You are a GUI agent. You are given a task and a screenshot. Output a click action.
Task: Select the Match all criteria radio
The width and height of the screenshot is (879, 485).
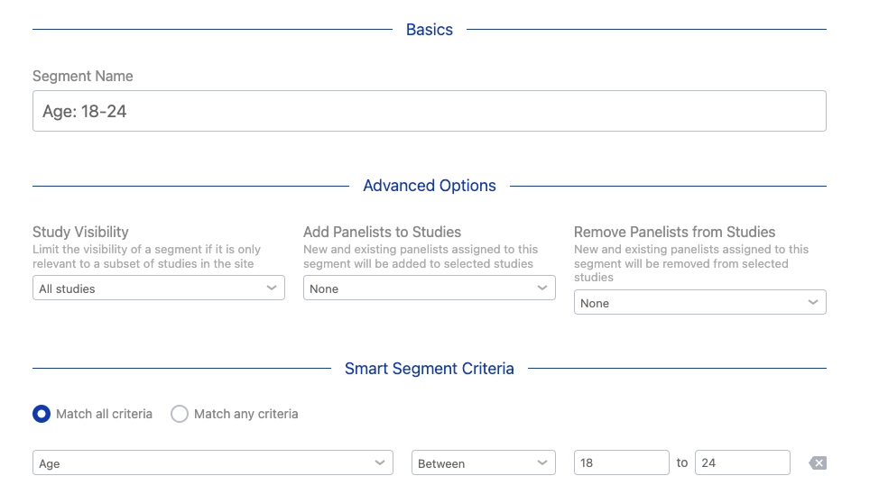click(x=42, y=414)
